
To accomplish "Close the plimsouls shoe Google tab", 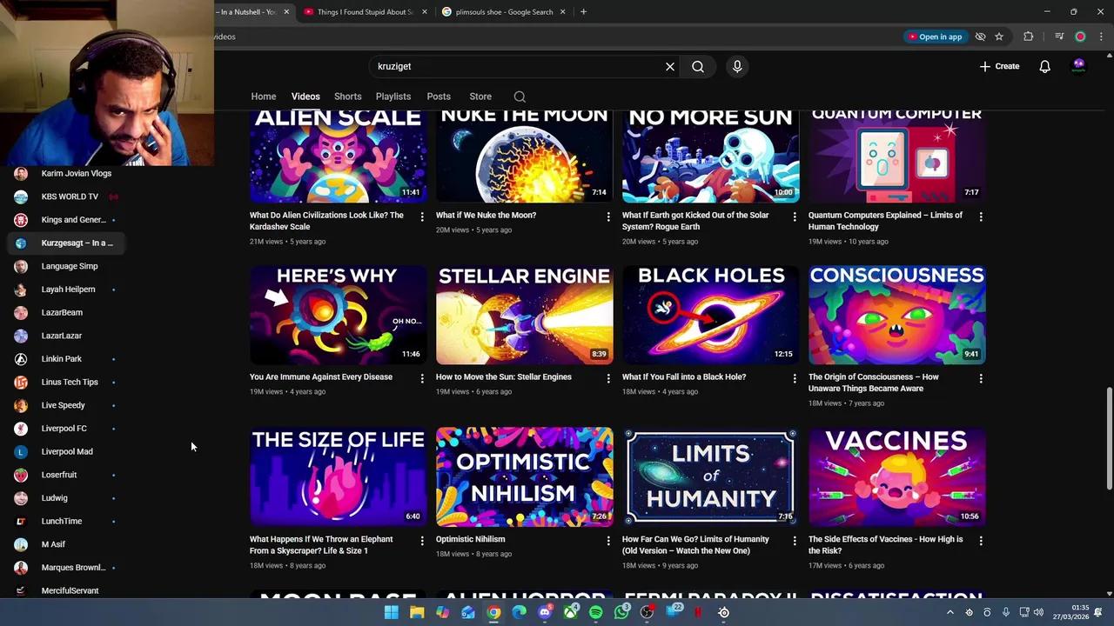I will (562, 12).
